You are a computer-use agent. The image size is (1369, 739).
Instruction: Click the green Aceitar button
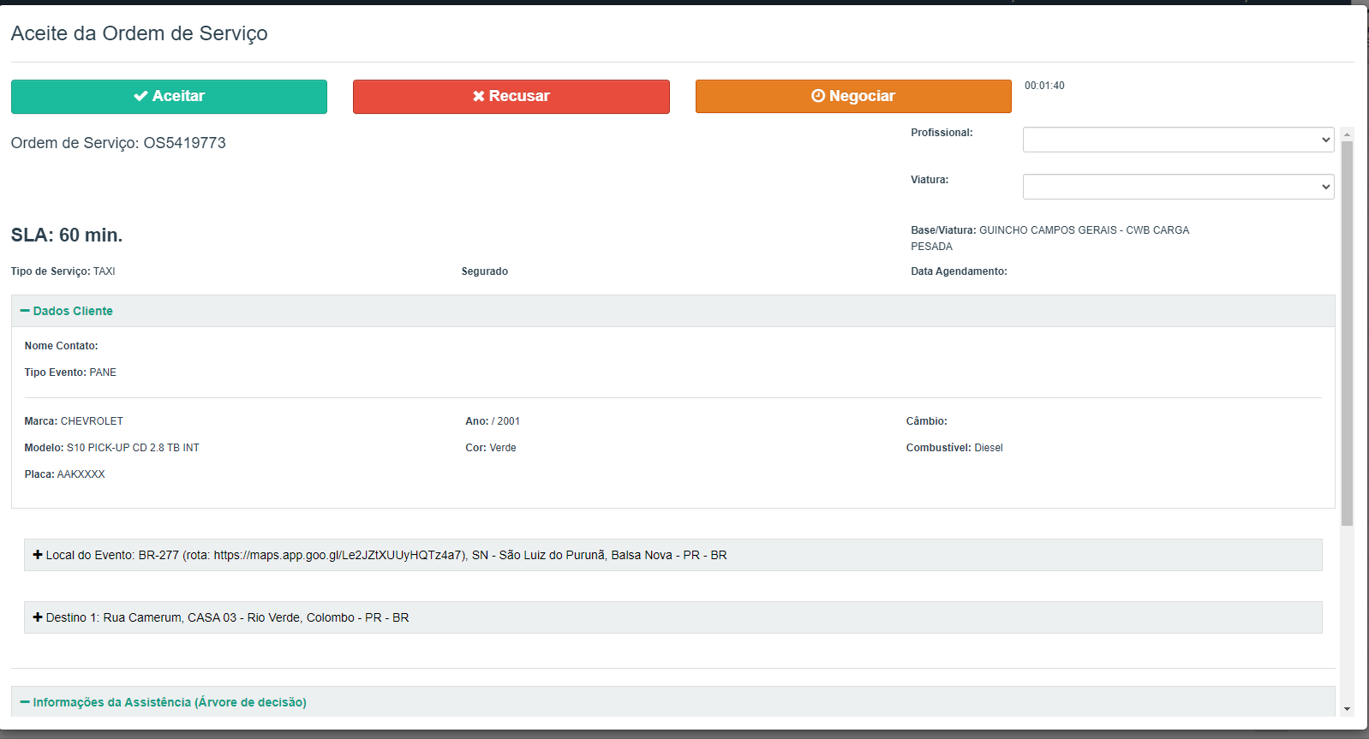(x=169, y=97)
